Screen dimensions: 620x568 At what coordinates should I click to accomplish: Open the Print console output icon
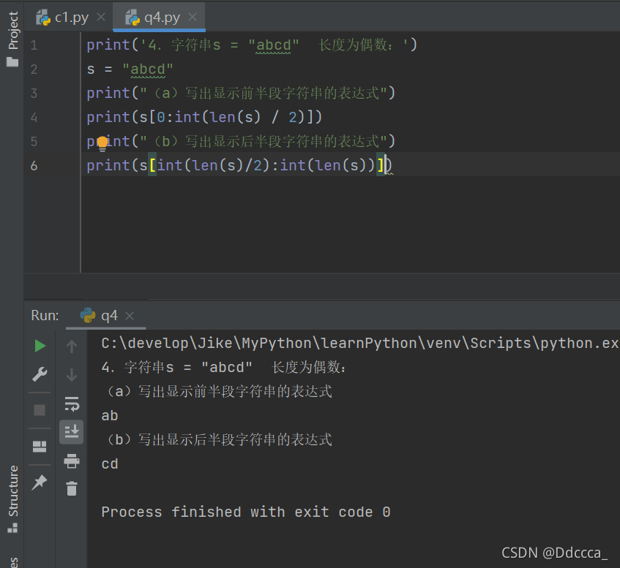(71, 462)
